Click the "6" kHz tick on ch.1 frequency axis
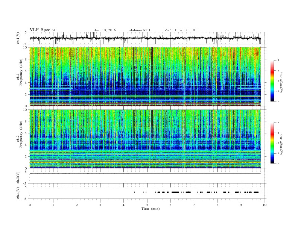 click(x=26, y=71)
